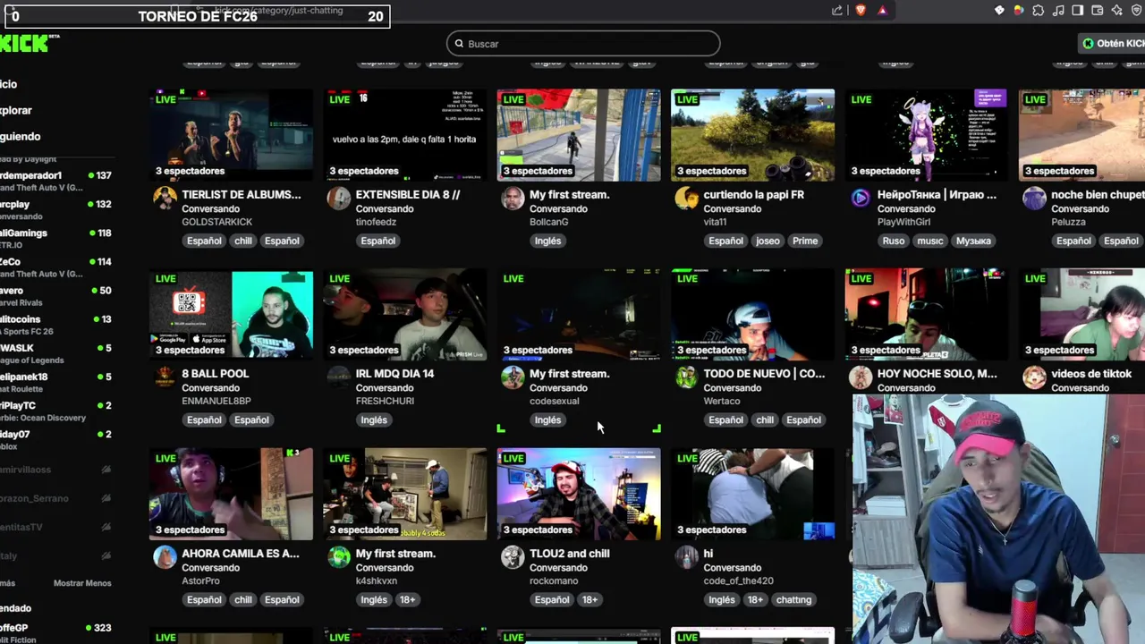
Task: Click joseo tag under curtiendo la papi
Action: 768,241
